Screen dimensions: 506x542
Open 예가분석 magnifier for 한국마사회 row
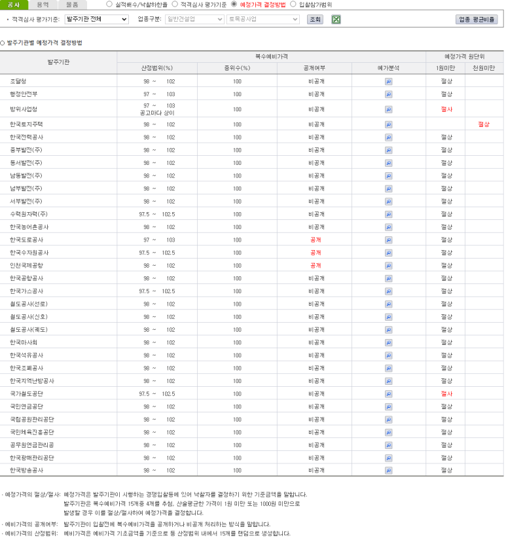point(388,342)
